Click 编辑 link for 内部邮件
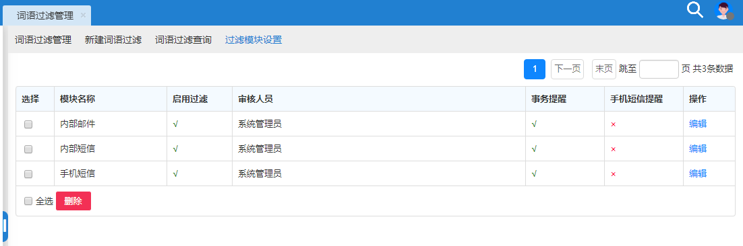The width and height of the screenshot is (743, 246). point(698,124)
